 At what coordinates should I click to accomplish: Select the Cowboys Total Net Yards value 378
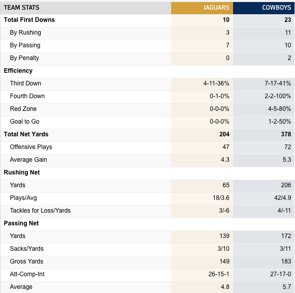(286, 134)
